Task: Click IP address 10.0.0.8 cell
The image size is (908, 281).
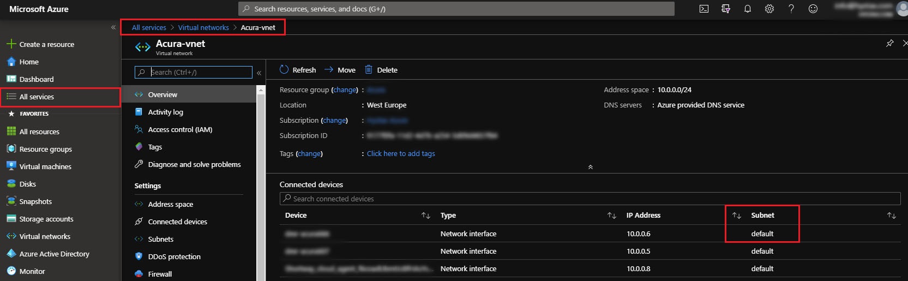Action: click(639, 268)
